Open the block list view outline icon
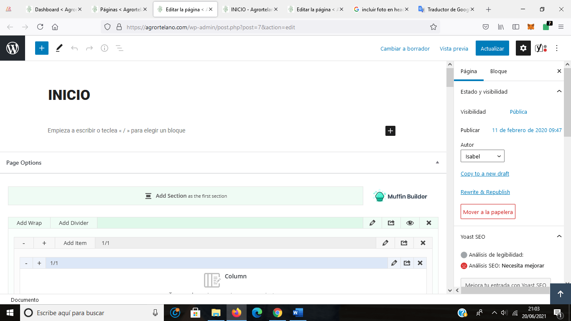The height and width of the screenshot is (321, 571). click(x=120, y=48)
